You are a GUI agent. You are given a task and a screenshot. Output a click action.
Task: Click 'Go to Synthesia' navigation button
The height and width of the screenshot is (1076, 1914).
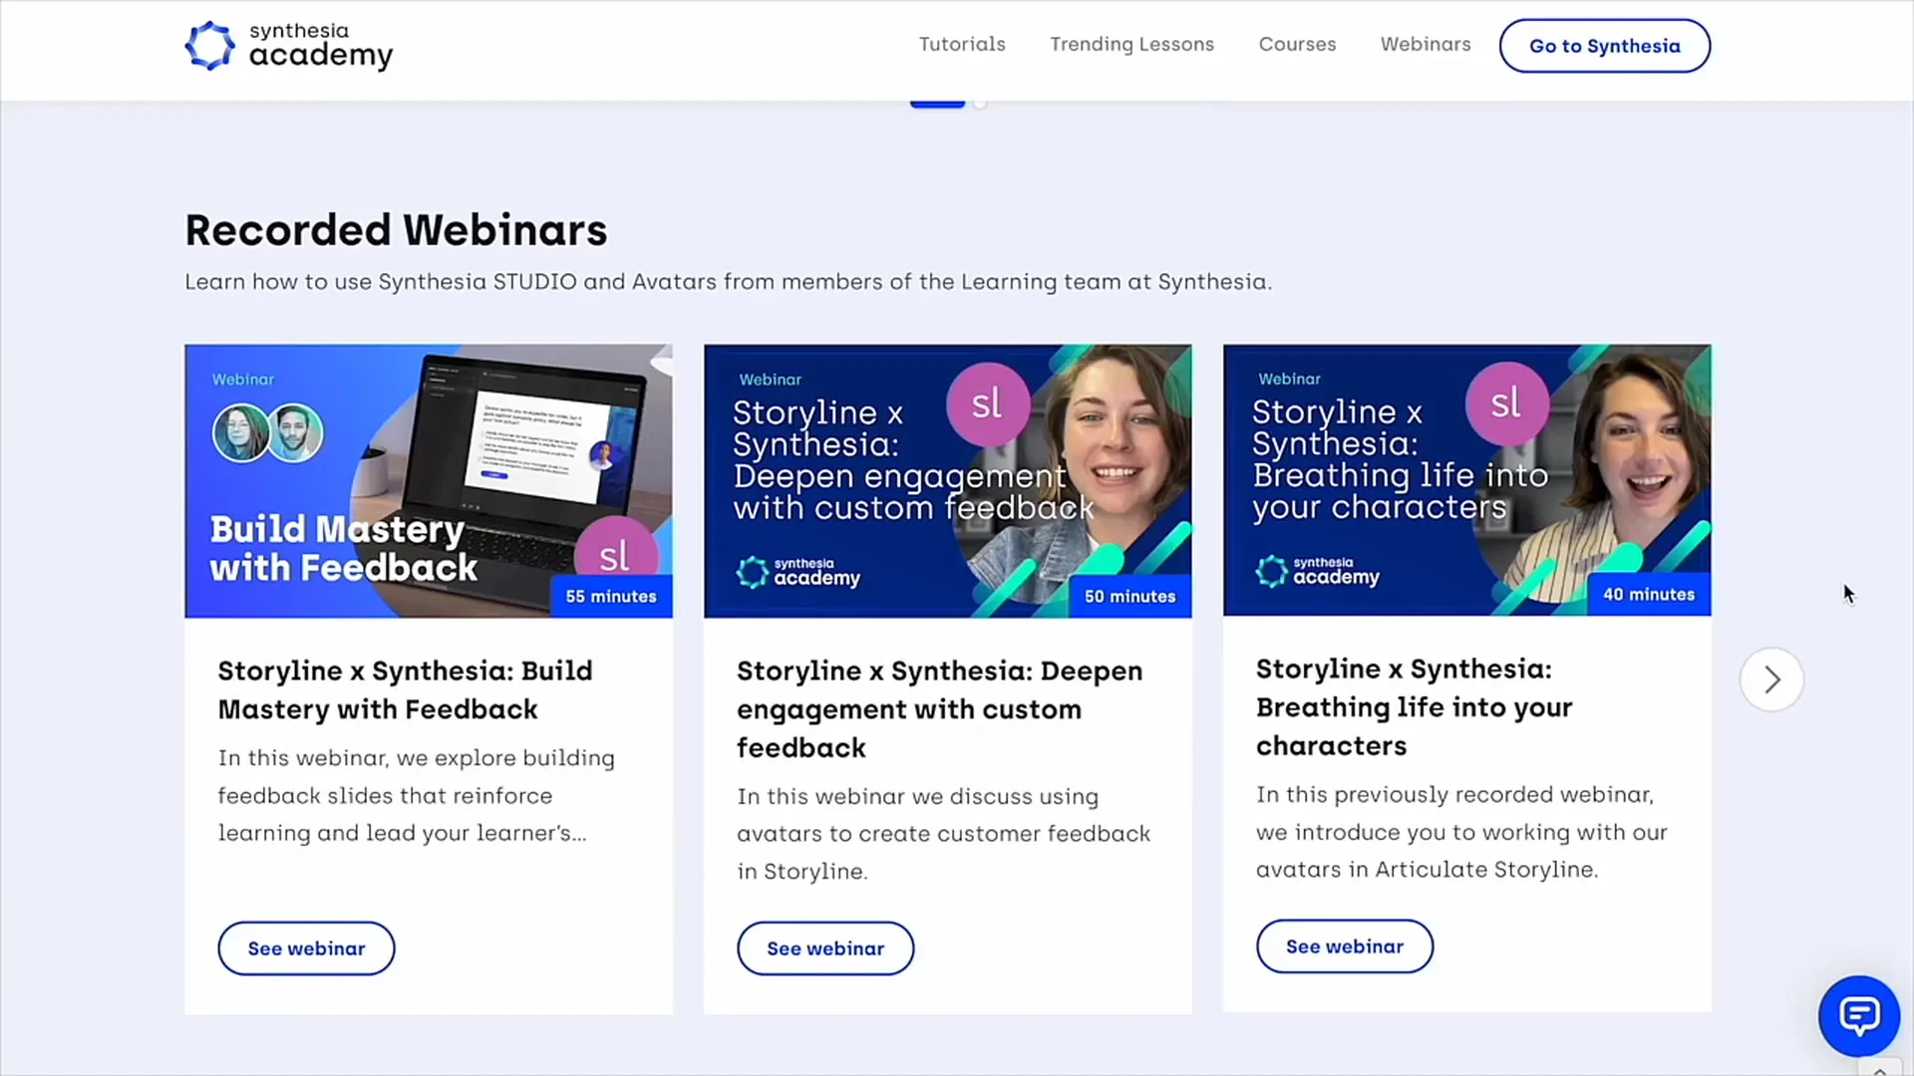1604,45
